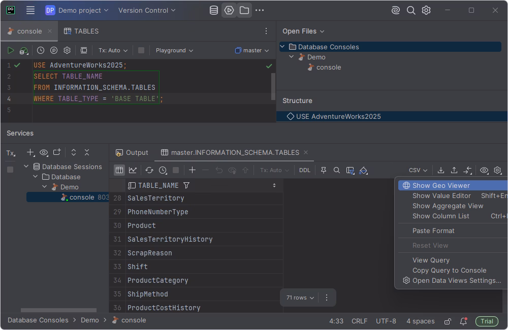Collapse Database Sessions node in Services

point(26,167)
